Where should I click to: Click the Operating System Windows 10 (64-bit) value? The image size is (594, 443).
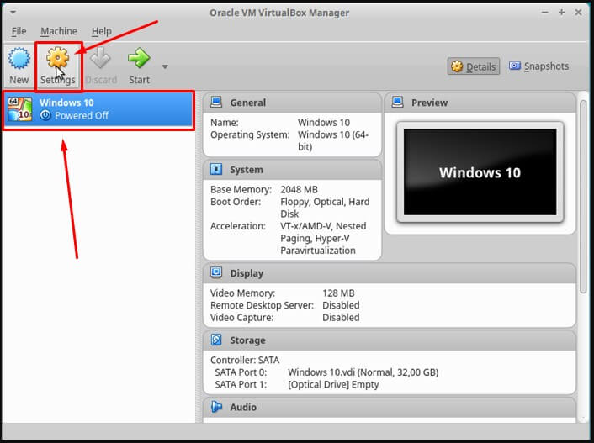[x=332, y=140]
